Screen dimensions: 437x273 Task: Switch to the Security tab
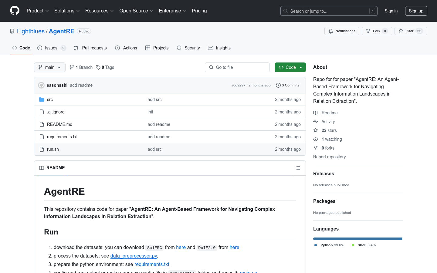pos(188,48)
